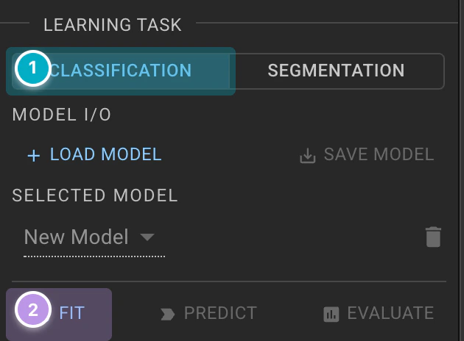Click the bar-chart Evaluate icon
Screen dimensions: 464x341
pyautogui.click(x=331, y=314)
